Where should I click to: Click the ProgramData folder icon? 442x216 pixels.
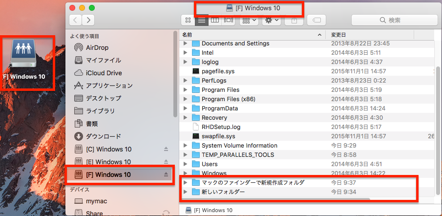pos(196,108)
